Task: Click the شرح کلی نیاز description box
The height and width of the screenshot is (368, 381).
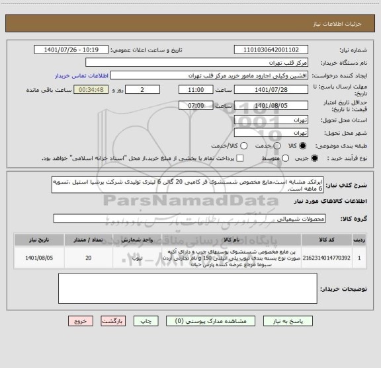Action: 188,185
